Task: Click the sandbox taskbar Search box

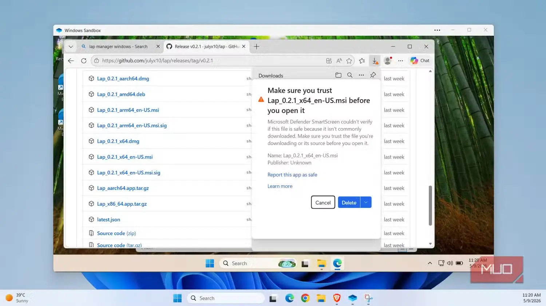Action: coord(258,263)
